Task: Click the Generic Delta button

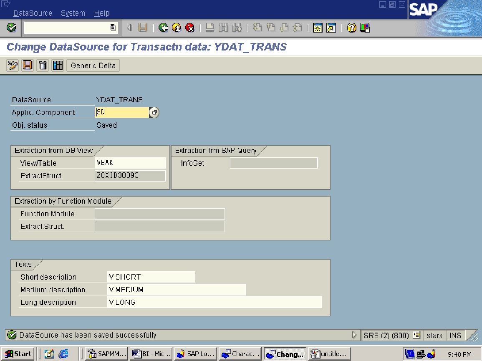Action: click(x=93, y=65)
